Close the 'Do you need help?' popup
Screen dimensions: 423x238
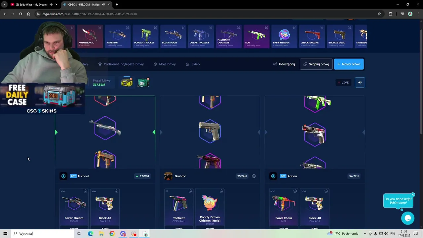413,195
